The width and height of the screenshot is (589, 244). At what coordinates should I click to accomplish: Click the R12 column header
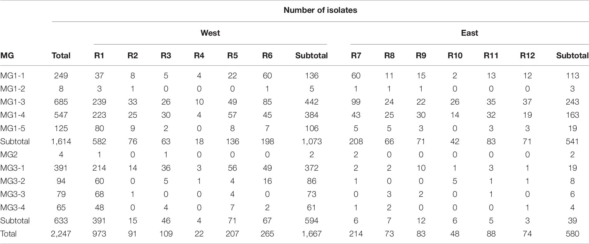[527, 55]
